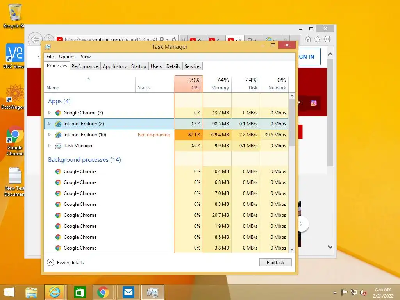Open the View menu
Image resolution: width=400 pixels, height=300 pixels.
point(86,57)
